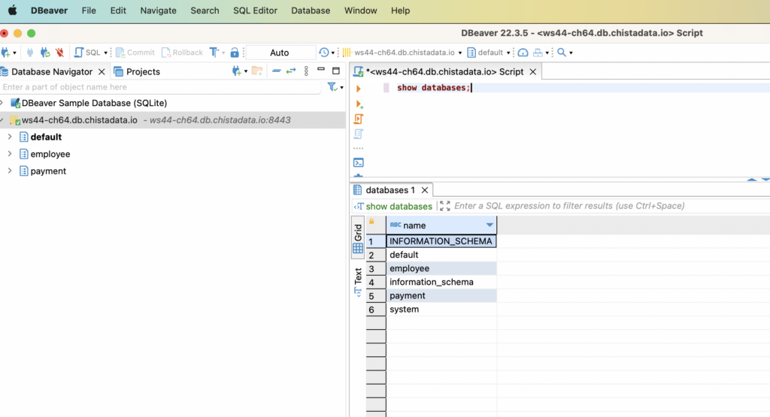
Task: Click the magnifier Search icon in toolbar
Action: pyautogui.click(x=561, y=53)
